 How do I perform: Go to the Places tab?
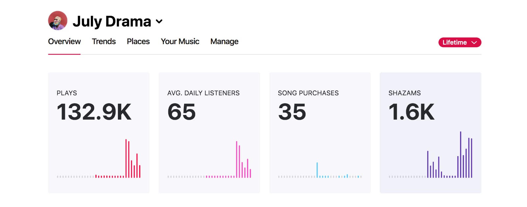[138, 41]
